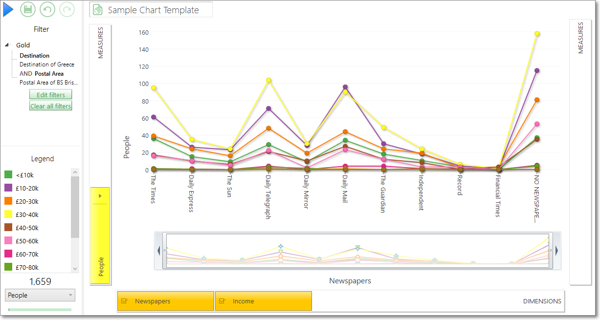Open the left MEASURES panel tab

coord(101,43)
